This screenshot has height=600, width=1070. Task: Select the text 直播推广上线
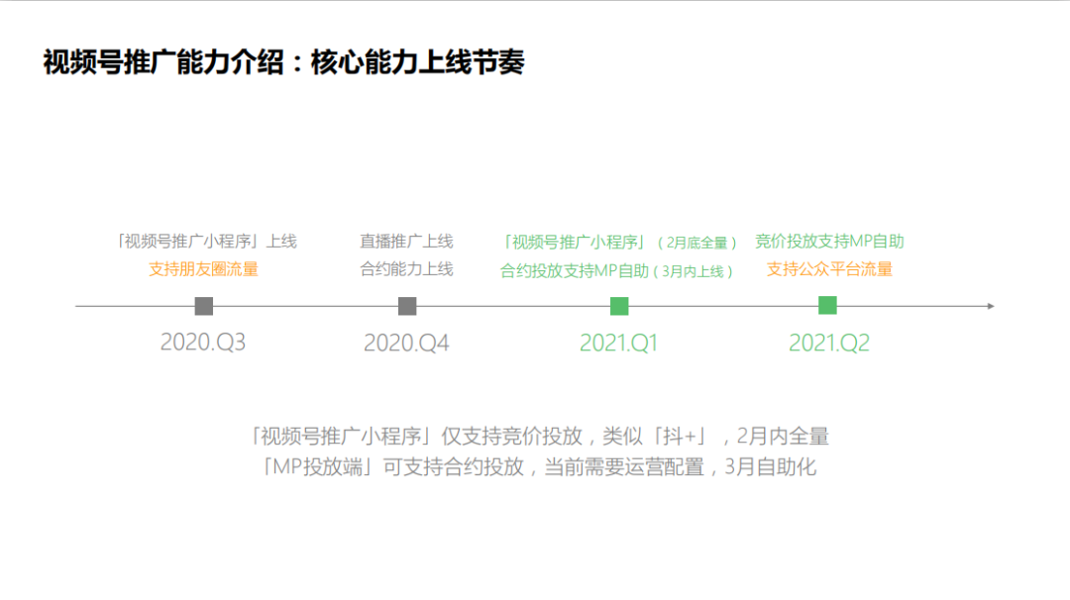tap(407, 240)
